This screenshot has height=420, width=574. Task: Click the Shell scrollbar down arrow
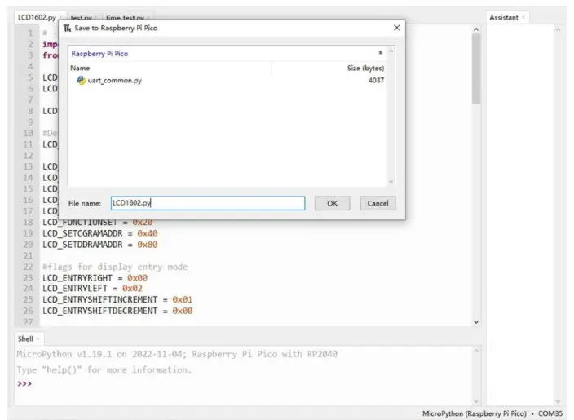(x=476, y=401)
